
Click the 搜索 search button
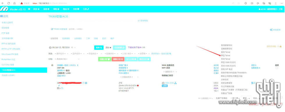(99, 47)
